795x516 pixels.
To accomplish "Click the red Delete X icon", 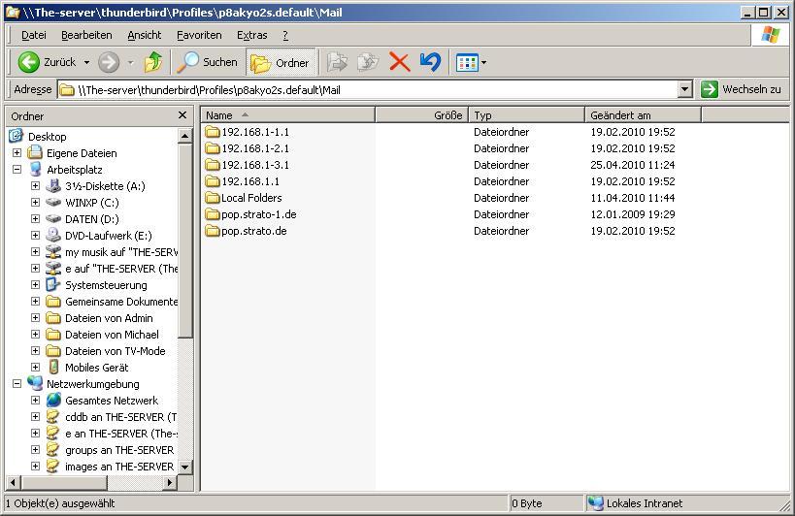I will pos(399,62).
